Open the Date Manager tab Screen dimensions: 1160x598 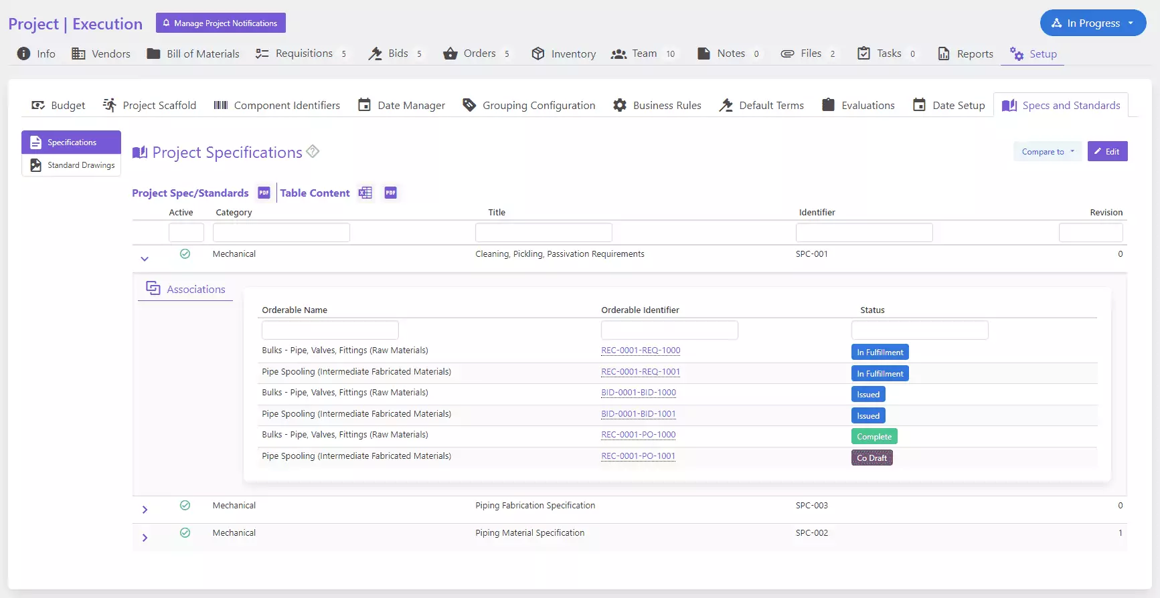point(402,105)
